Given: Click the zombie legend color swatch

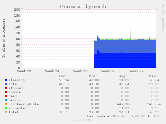Looking at the screenshot, I should tap(6, 92).
